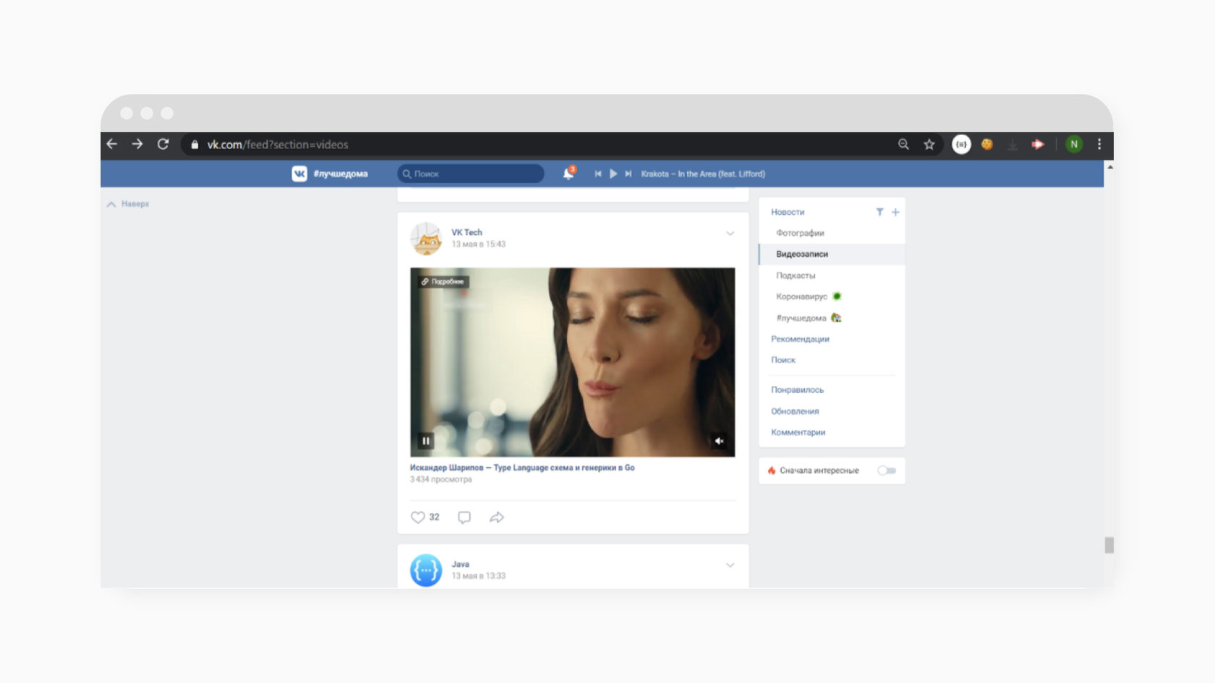Skip to previous track in header player
The image size is (1215, 683).
pyautogui.click(x=598, y=173)
